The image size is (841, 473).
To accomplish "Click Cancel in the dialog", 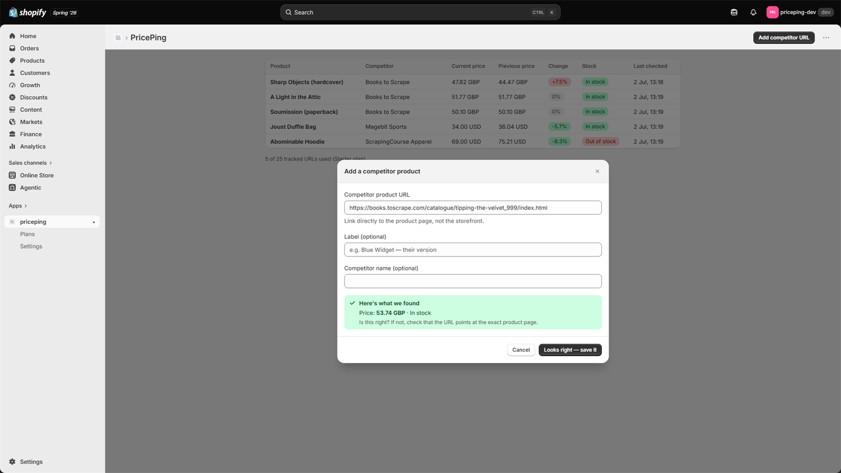I will (521, 350).
